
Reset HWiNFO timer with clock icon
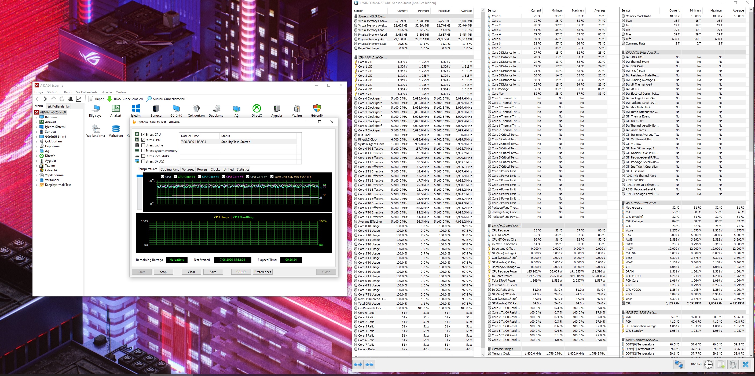709,364
